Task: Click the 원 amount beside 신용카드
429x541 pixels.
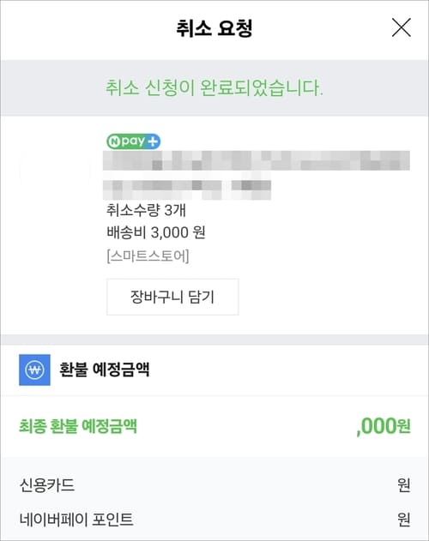Action: (x=404, y=484)
